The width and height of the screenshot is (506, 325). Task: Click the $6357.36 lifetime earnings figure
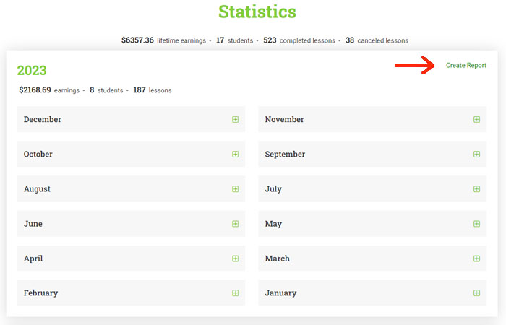(137, 40)
